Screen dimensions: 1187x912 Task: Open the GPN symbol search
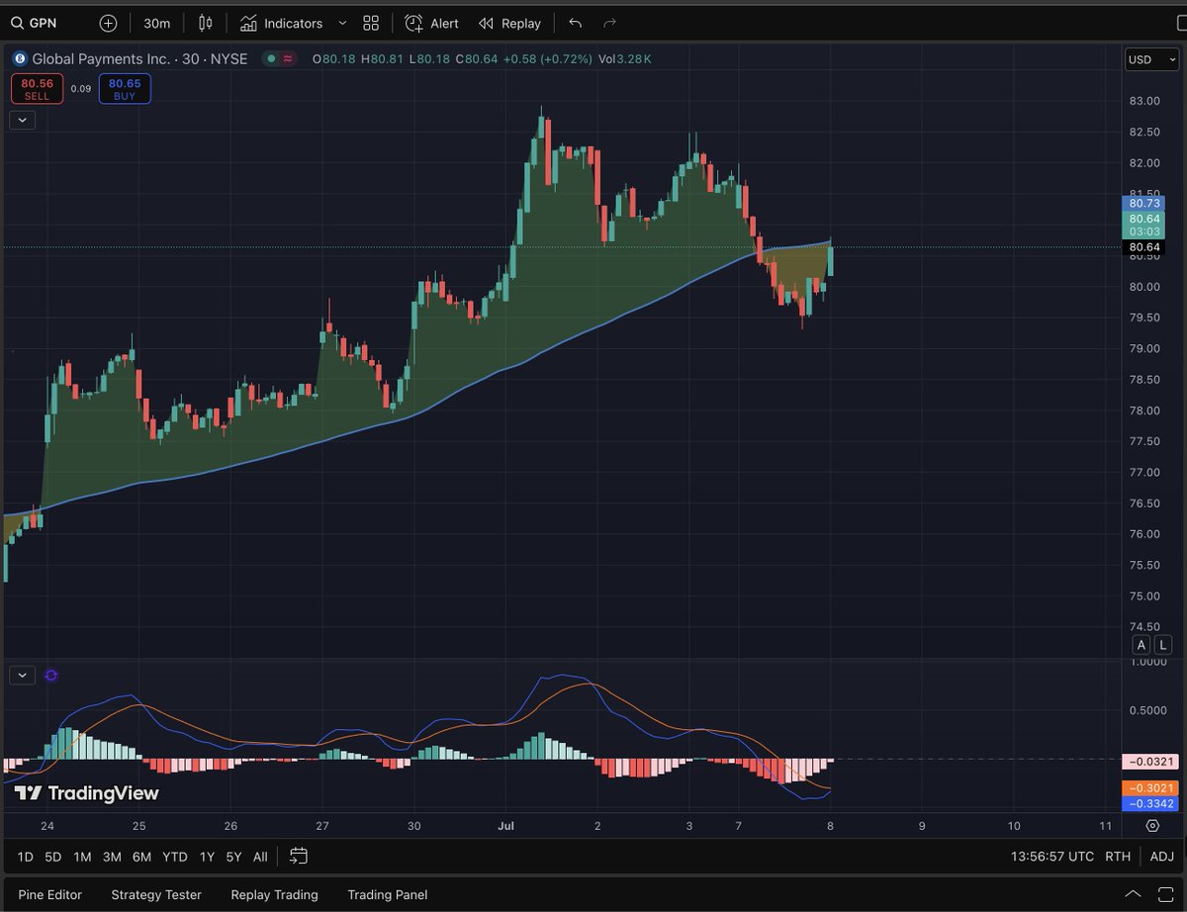click(x=35, y=23)
